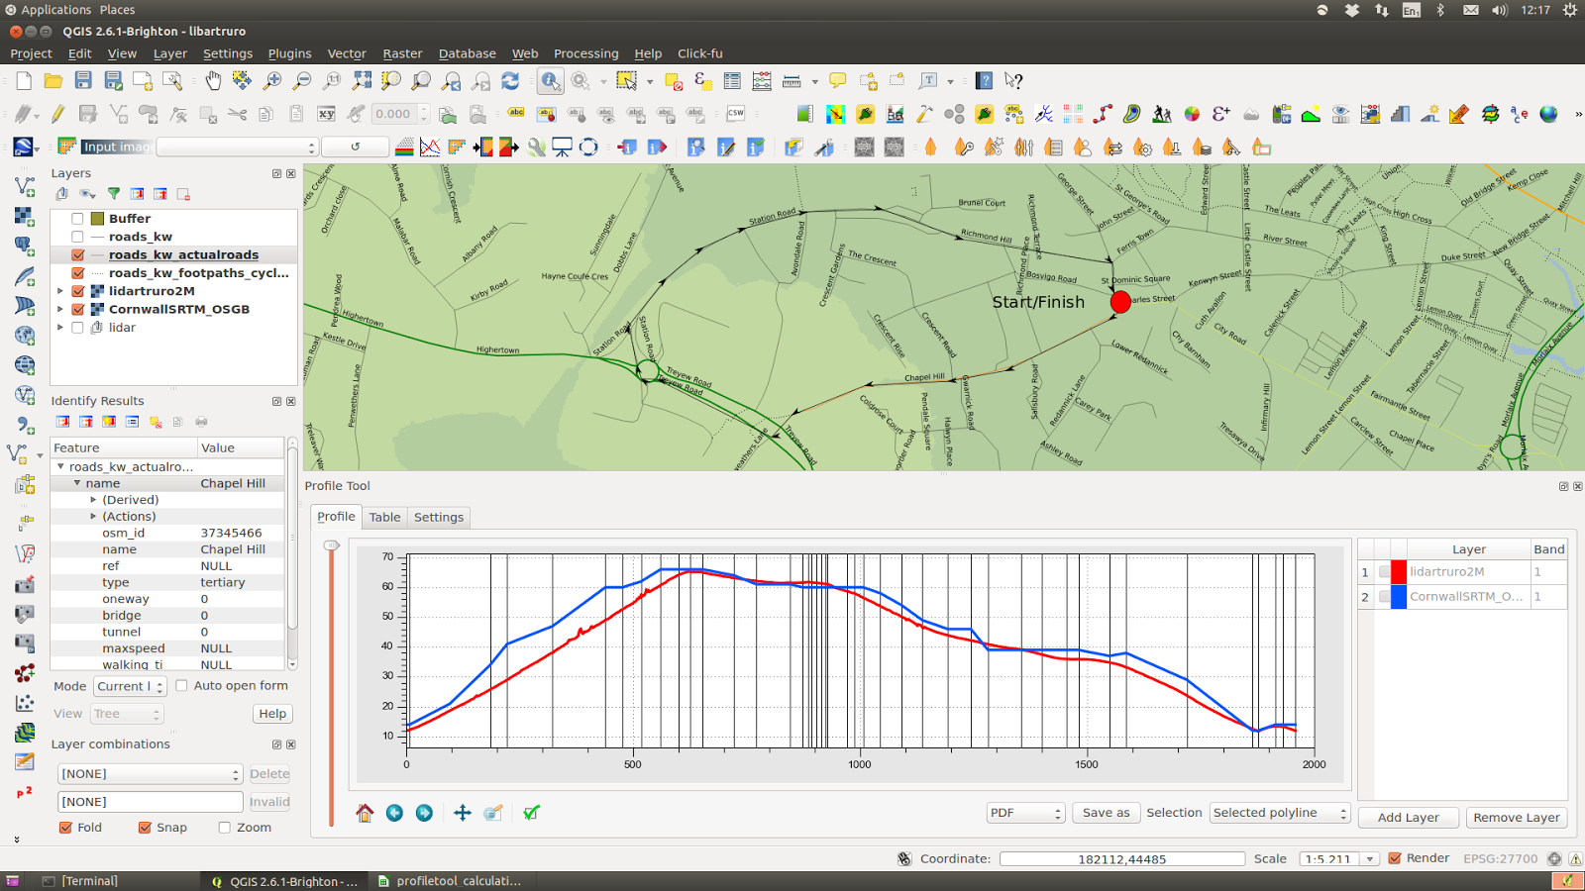This screenshot has height=891, width=1585.
Task: Click the pan cross-arrows icon in Profile Tool
Action: click(x=463, y=813)
